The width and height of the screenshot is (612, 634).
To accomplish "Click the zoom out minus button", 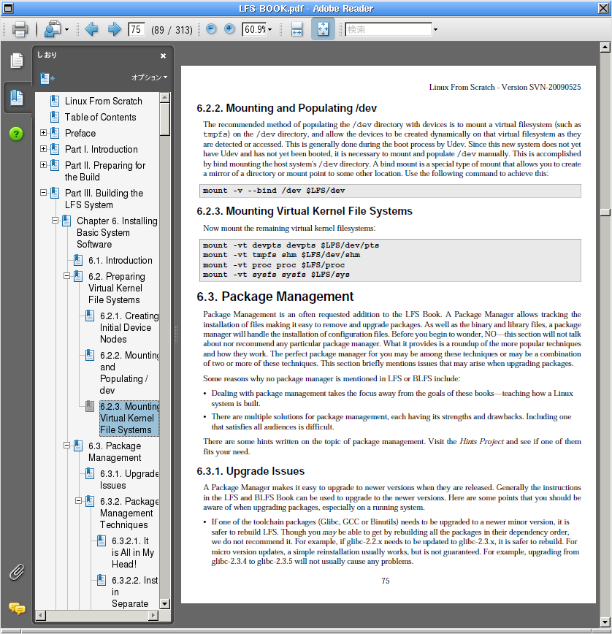I will tap(211, 28).
